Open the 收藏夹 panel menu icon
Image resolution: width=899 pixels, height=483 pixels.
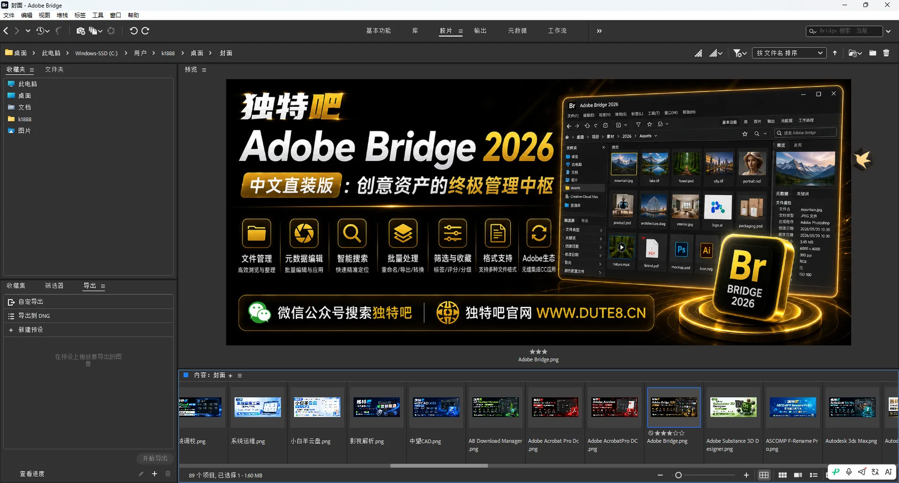point(32,70)
